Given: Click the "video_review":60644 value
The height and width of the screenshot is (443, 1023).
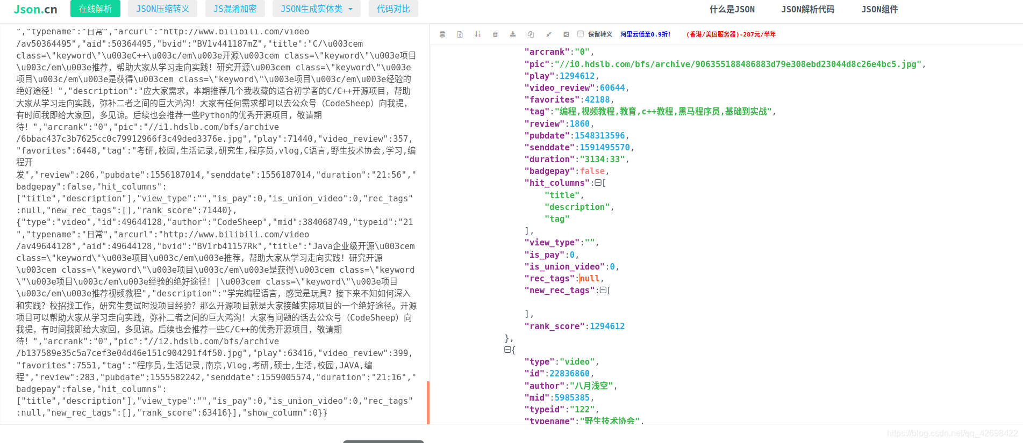Looking at the screenshot, I should pyautogui.click(x=612, y=88).
